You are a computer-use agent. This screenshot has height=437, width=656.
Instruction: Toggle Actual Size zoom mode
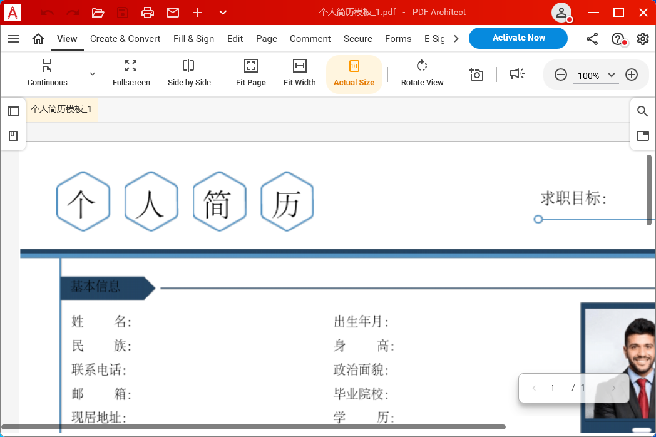[x=354, y=74]
